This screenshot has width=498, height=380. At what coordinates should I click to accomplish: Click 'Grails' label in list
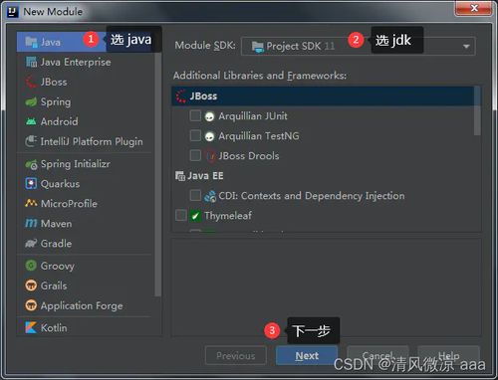click(54, 285)
